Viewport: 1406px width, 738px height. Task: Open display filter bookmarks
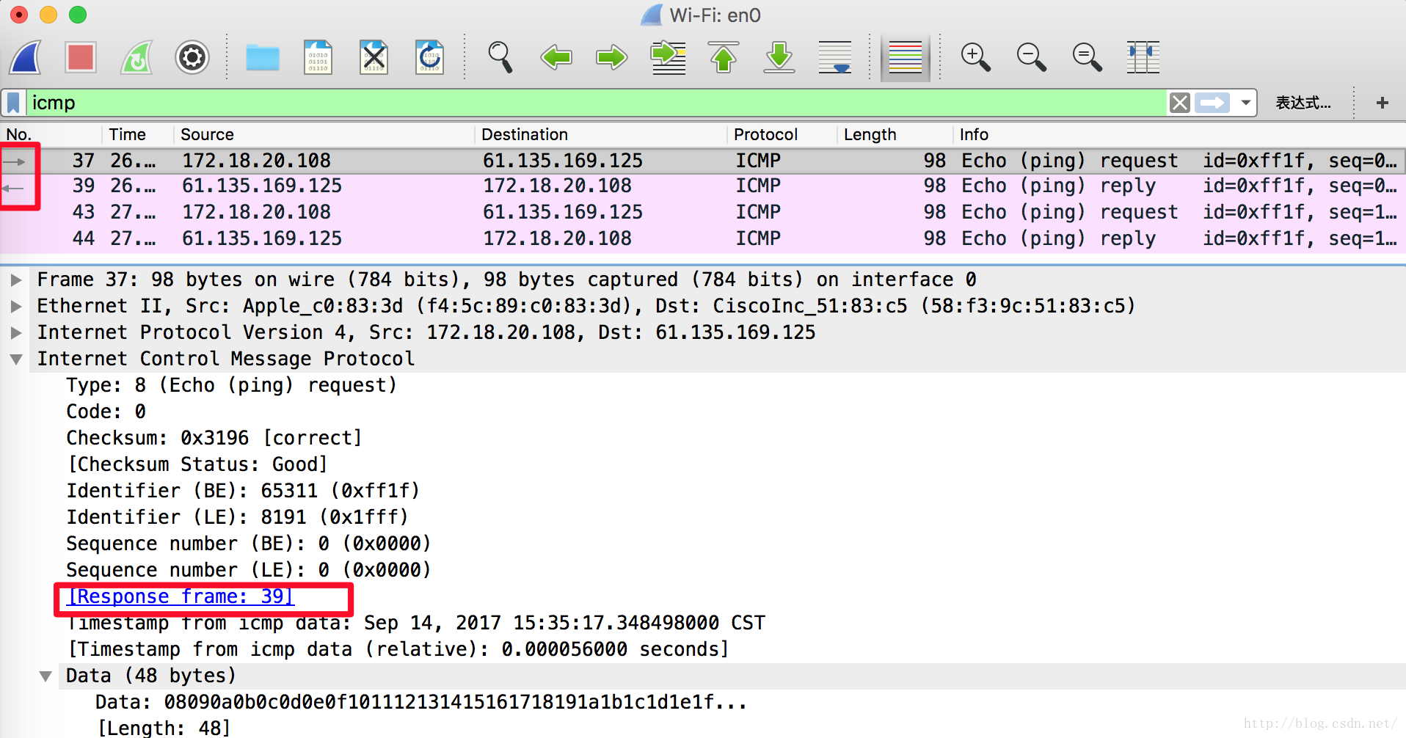(13, 103)
